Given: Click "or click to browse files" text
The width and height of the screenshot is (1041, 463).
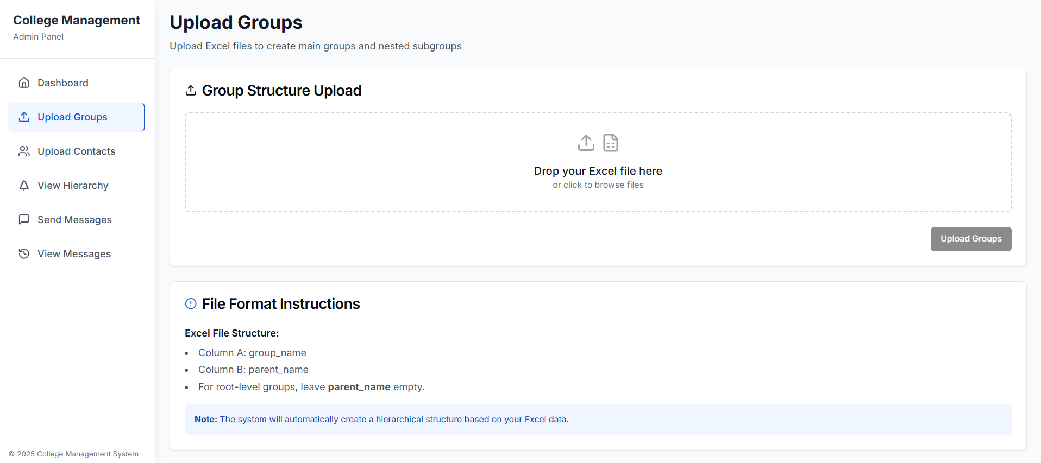Looking at the screenshot, I should [598, 185].
